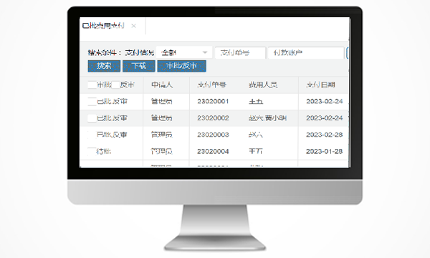
Task: Select the 费用人员 column header
Action: pyautogui.click(x=263, y=85)
